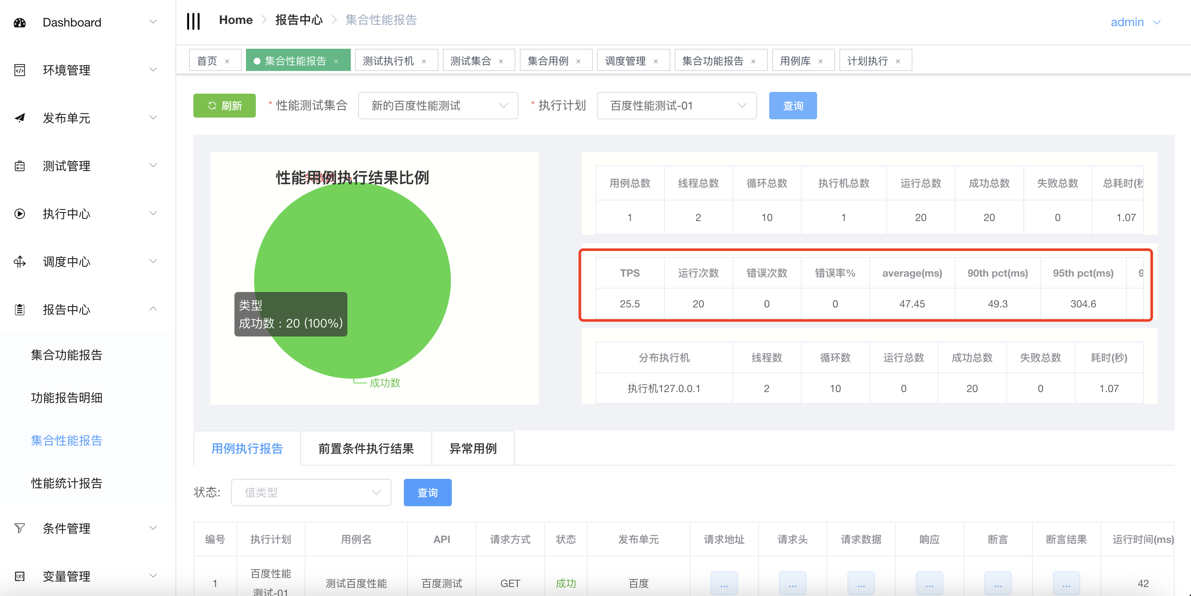The width and height of the screenshot is (1191, 596).
Task: Click the green 刷新 button
Action: (224, 106)
